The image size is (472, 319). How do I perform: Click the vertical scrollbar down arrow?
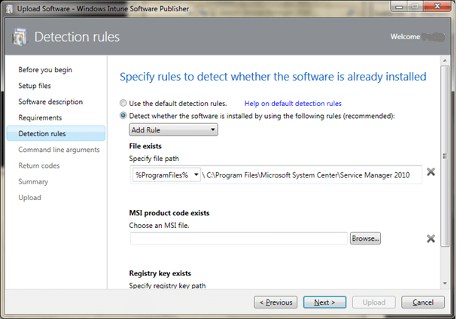[x=445, y=284]
